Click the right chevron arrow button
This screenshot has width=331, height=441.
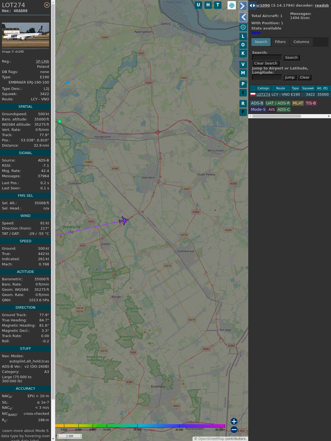tap(243, 6)
